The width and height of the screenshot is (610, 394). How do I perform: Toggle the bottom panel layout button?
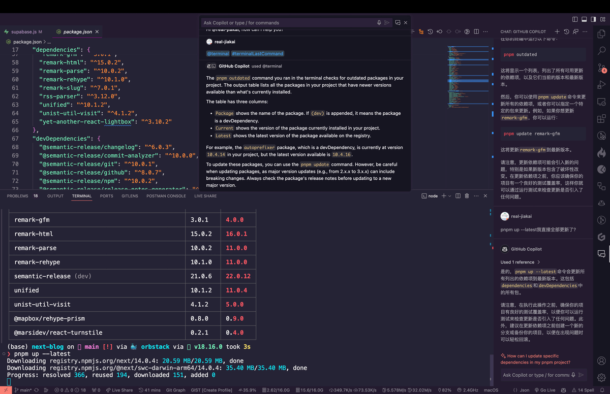click(x=584, y=19)
